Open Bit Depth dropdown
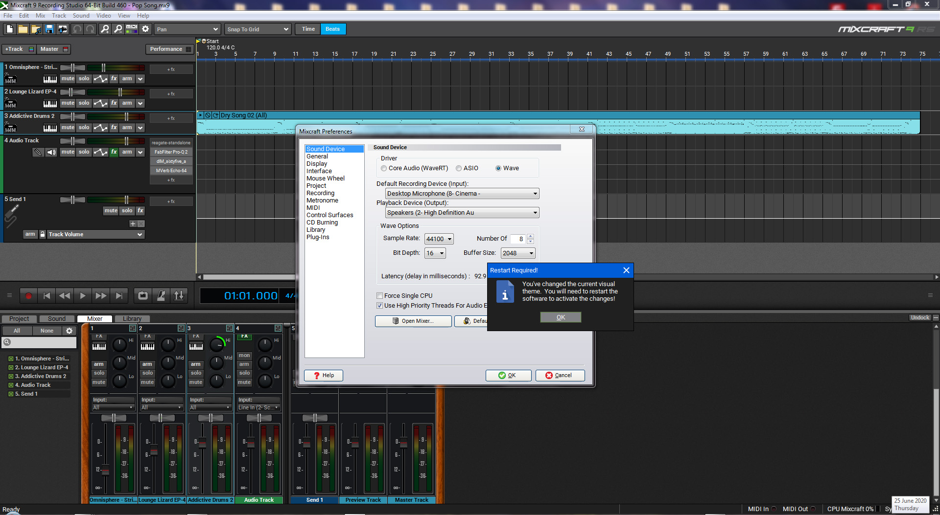This screenshot has width=940, height=515. (435, 253)
